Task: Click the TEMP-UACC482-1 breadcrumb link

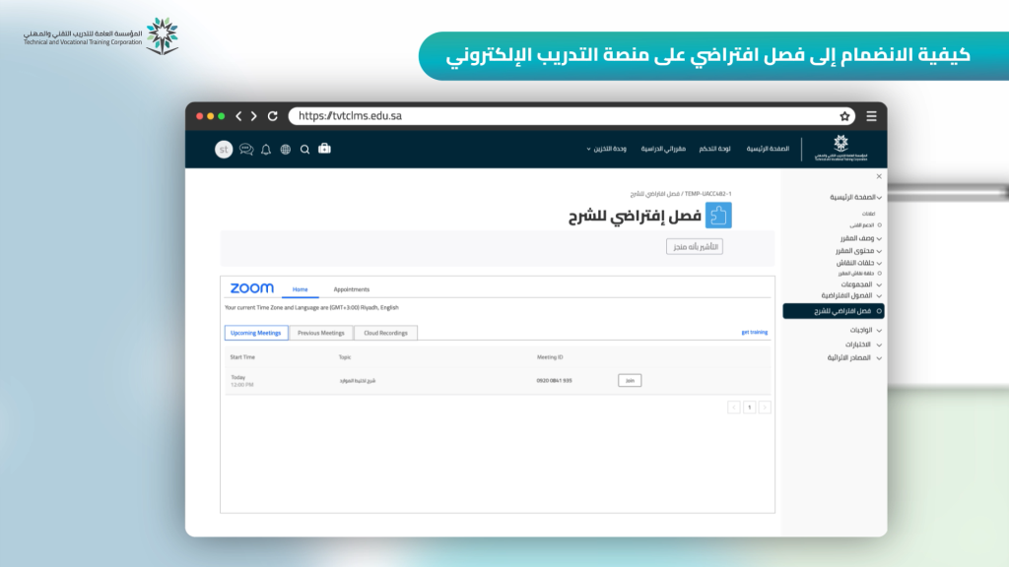Action: pyautogui.click(x=707, y=194)
